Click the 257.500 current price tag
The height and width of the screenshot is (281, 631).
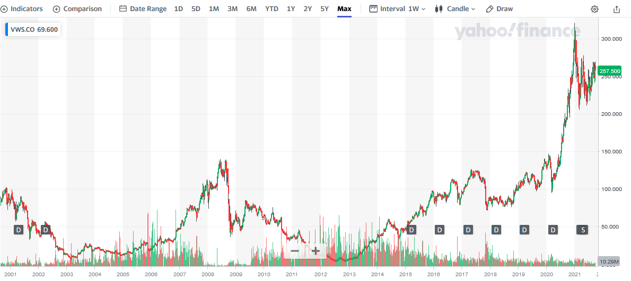tap(610, 71)
